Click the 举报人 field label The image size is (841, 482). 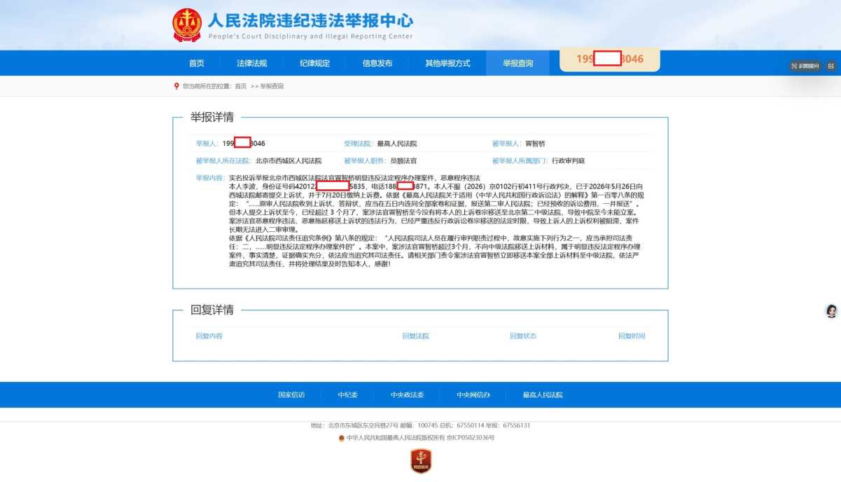[208, 143]
